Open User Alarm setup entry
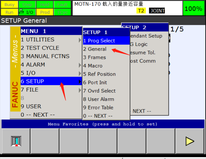 pyautogui.click(x=106, y=99)
